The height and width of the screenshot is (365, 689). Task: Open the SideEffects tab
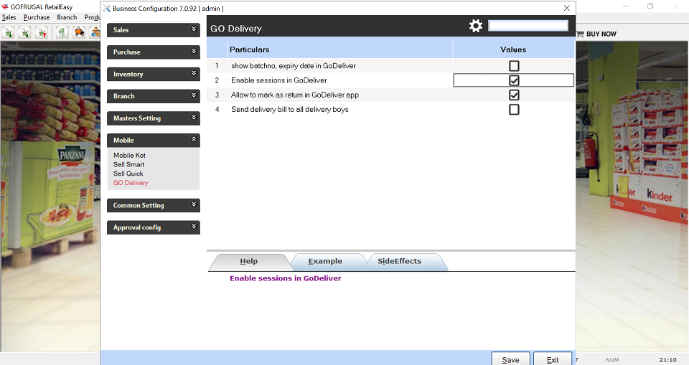(x=399, y=262)
